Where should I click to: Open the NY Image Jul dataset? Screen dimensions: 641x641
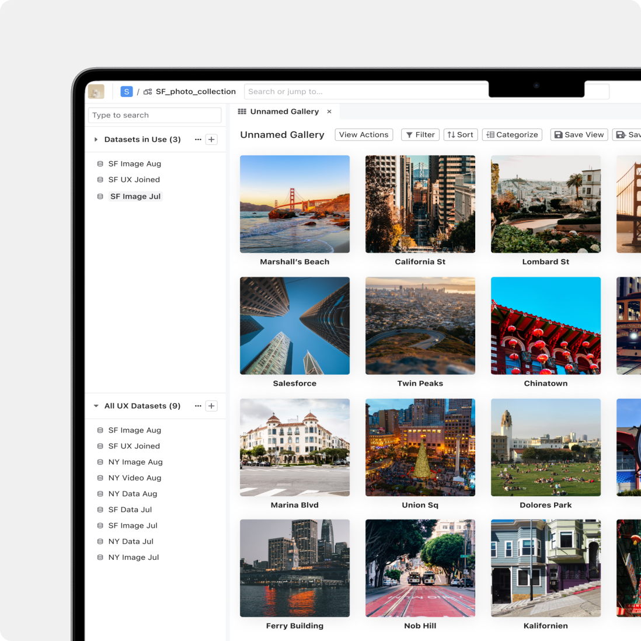(x=133, y=558)
